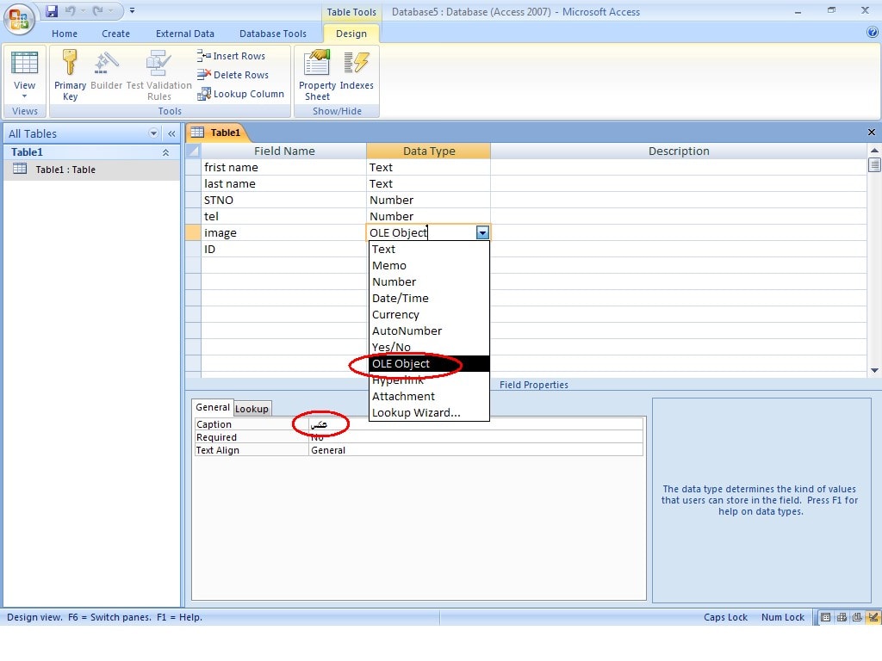Click the Field Name column header
Image resolution: width=882 pixels, height=661 pixels.
tap(283, 151)
